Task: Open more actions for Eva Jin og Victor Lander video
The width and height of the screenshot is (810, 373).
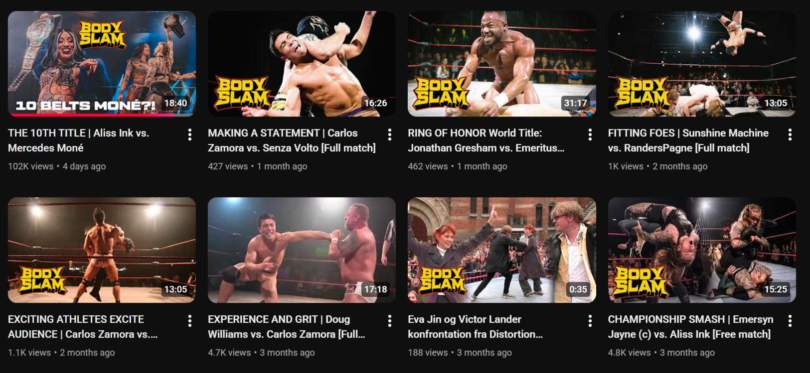Action: click(590, 321)
